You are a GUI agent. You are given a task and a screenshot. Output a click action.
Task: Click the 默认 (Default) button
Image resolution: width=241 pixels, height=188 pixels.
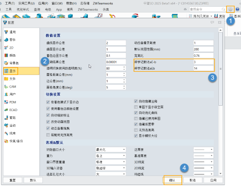click(33, 180)
